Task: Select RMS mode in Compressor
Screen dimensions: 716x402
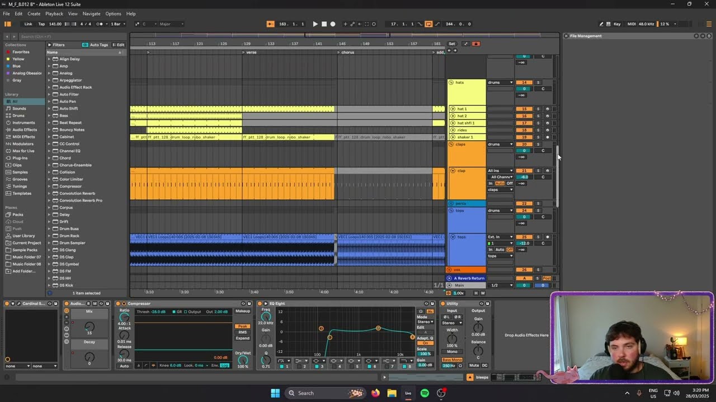Action: [x=243, y=332]
